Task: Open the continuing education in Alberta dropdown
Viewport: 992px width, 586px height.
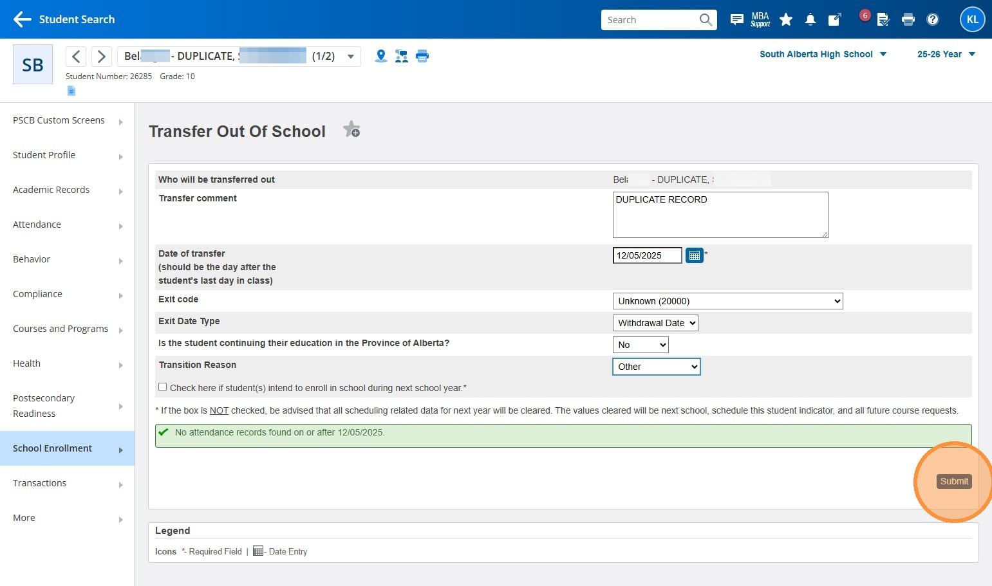Action: [641, 345]
